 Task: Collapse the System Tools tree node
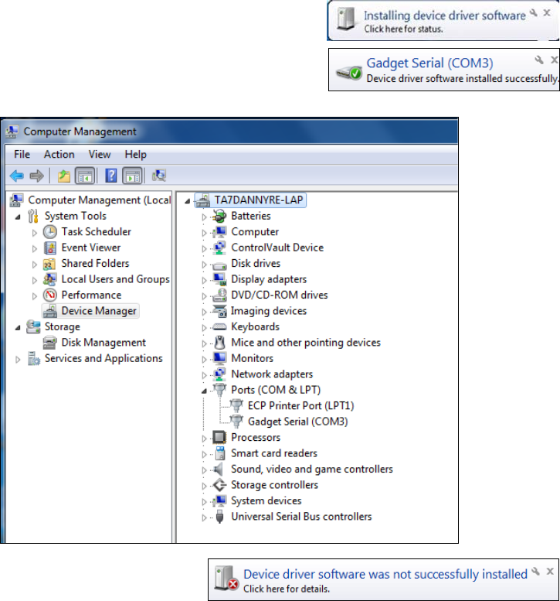[18, 217]
